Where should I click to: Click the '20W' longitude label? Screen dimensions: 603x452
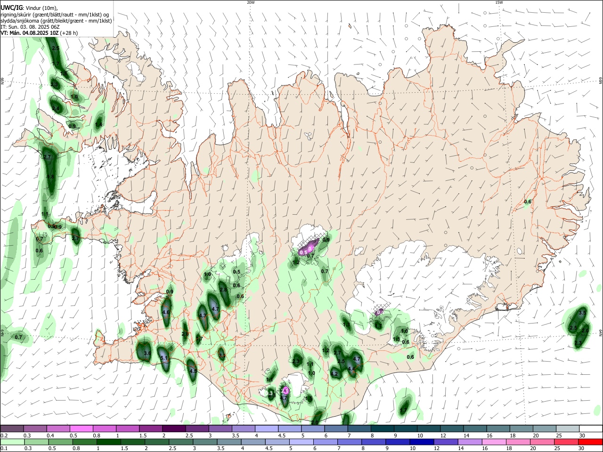(251, 2)
